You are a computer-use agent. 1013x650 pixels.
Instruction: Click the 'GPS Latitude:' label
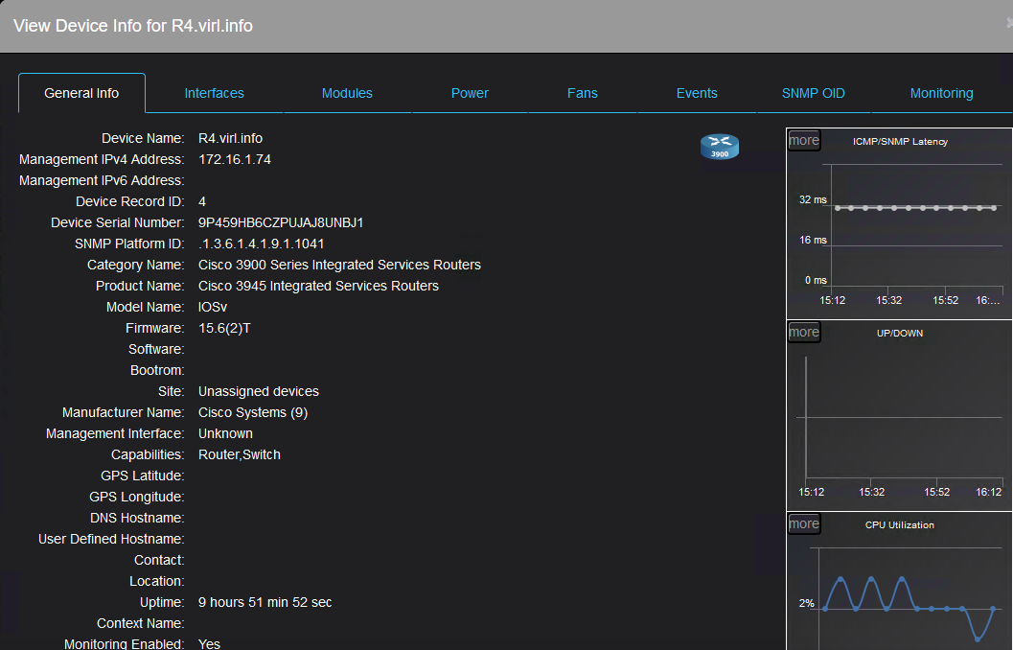pos(142,476)
